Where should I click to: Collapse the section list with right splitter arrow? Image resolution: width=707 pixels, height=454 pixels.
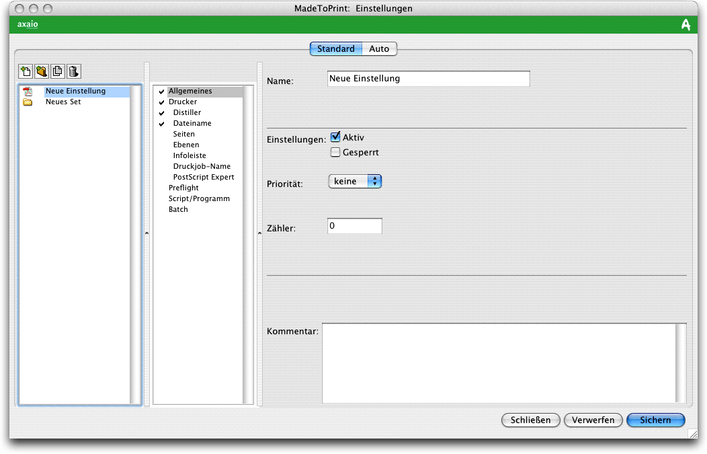click(259, 233)
